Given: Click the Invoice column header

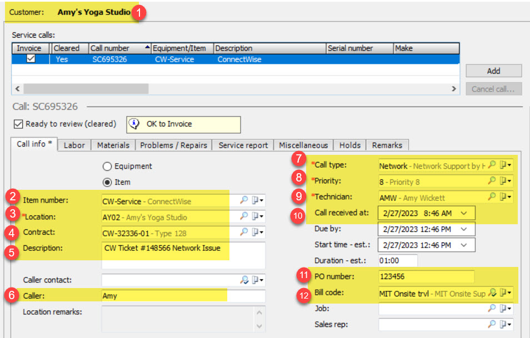Looking at the screenshot, I should [x=31, y=48].
